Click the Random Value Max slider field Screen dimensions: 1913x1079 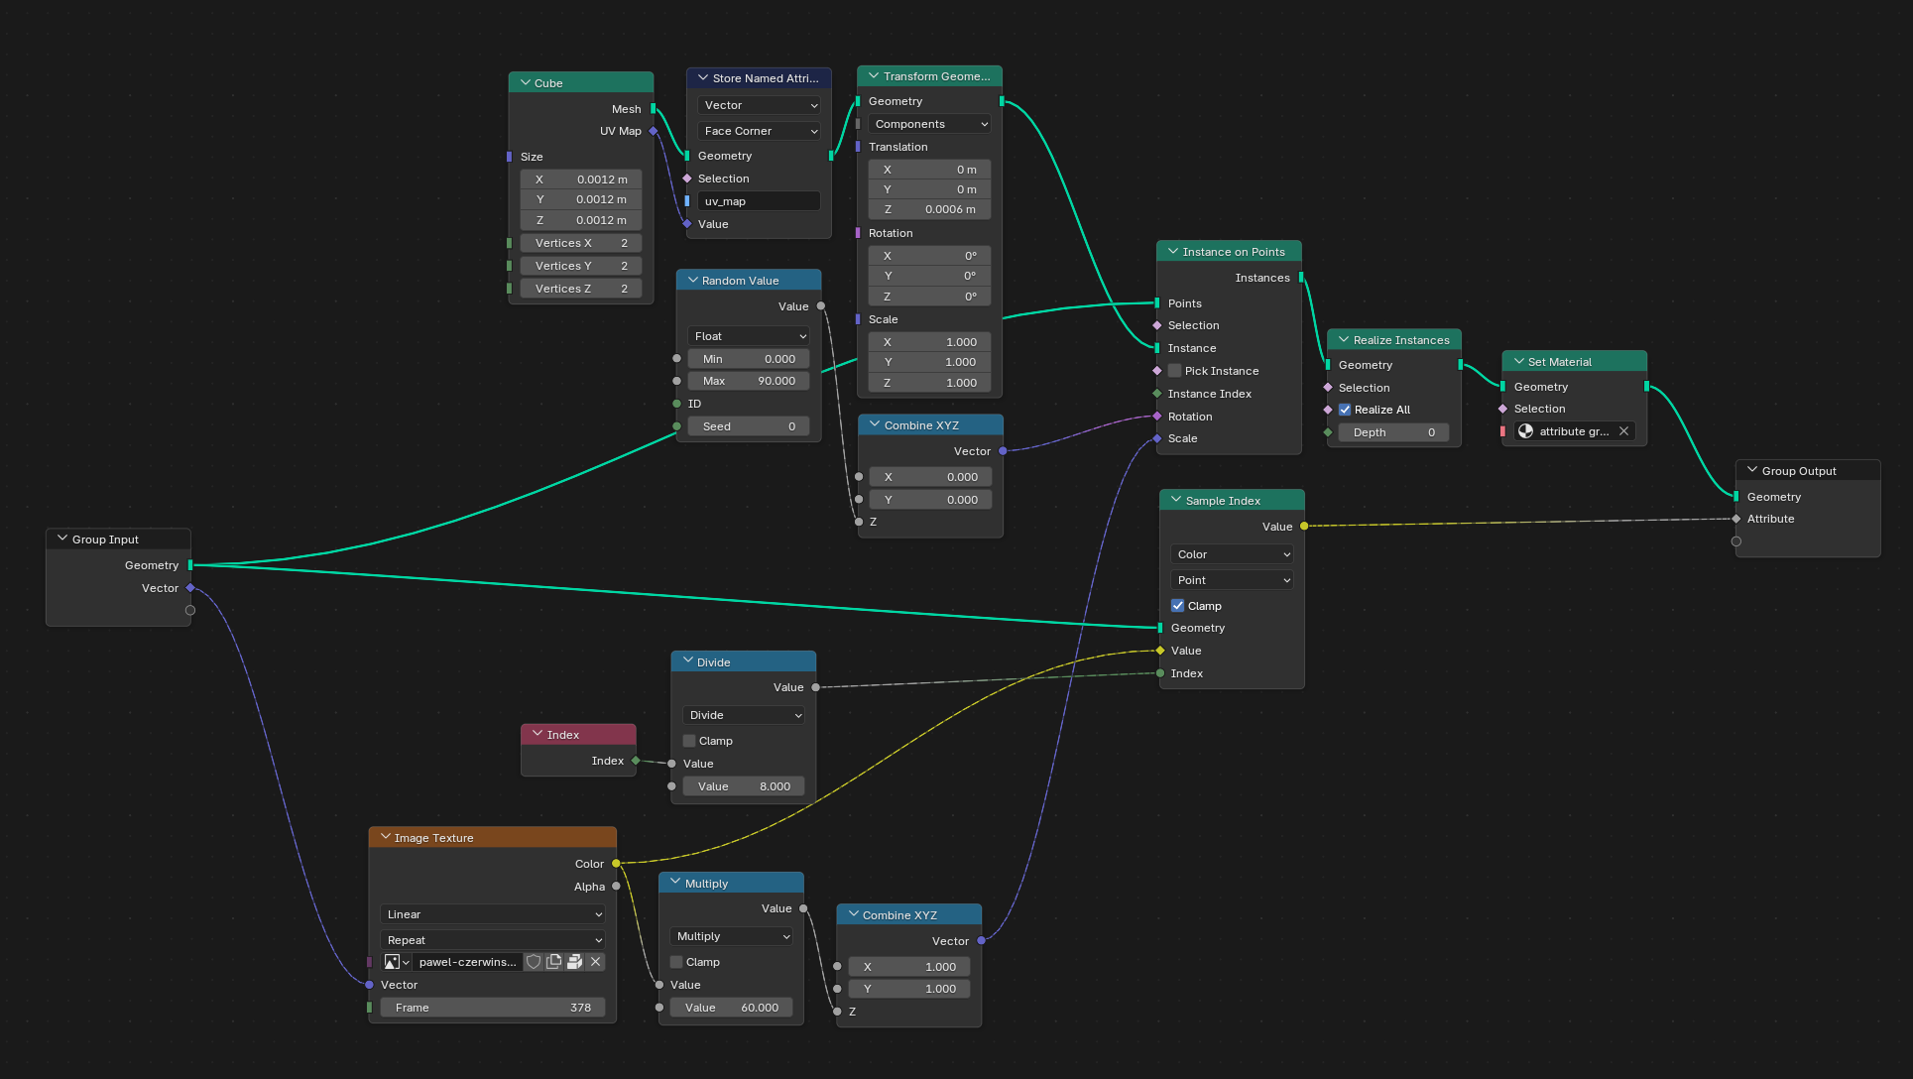tap(749, 381)
